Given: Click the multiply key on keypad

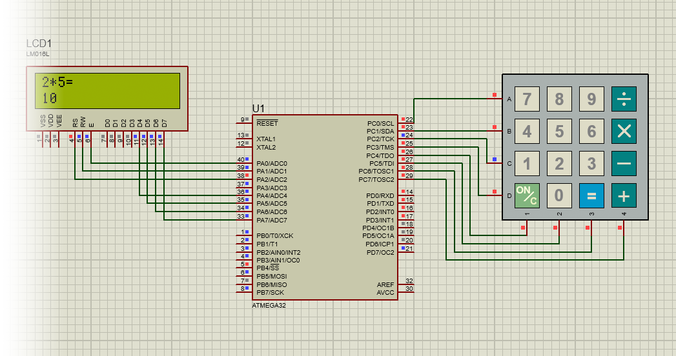Looking at the screenshot, I should 624,132.
